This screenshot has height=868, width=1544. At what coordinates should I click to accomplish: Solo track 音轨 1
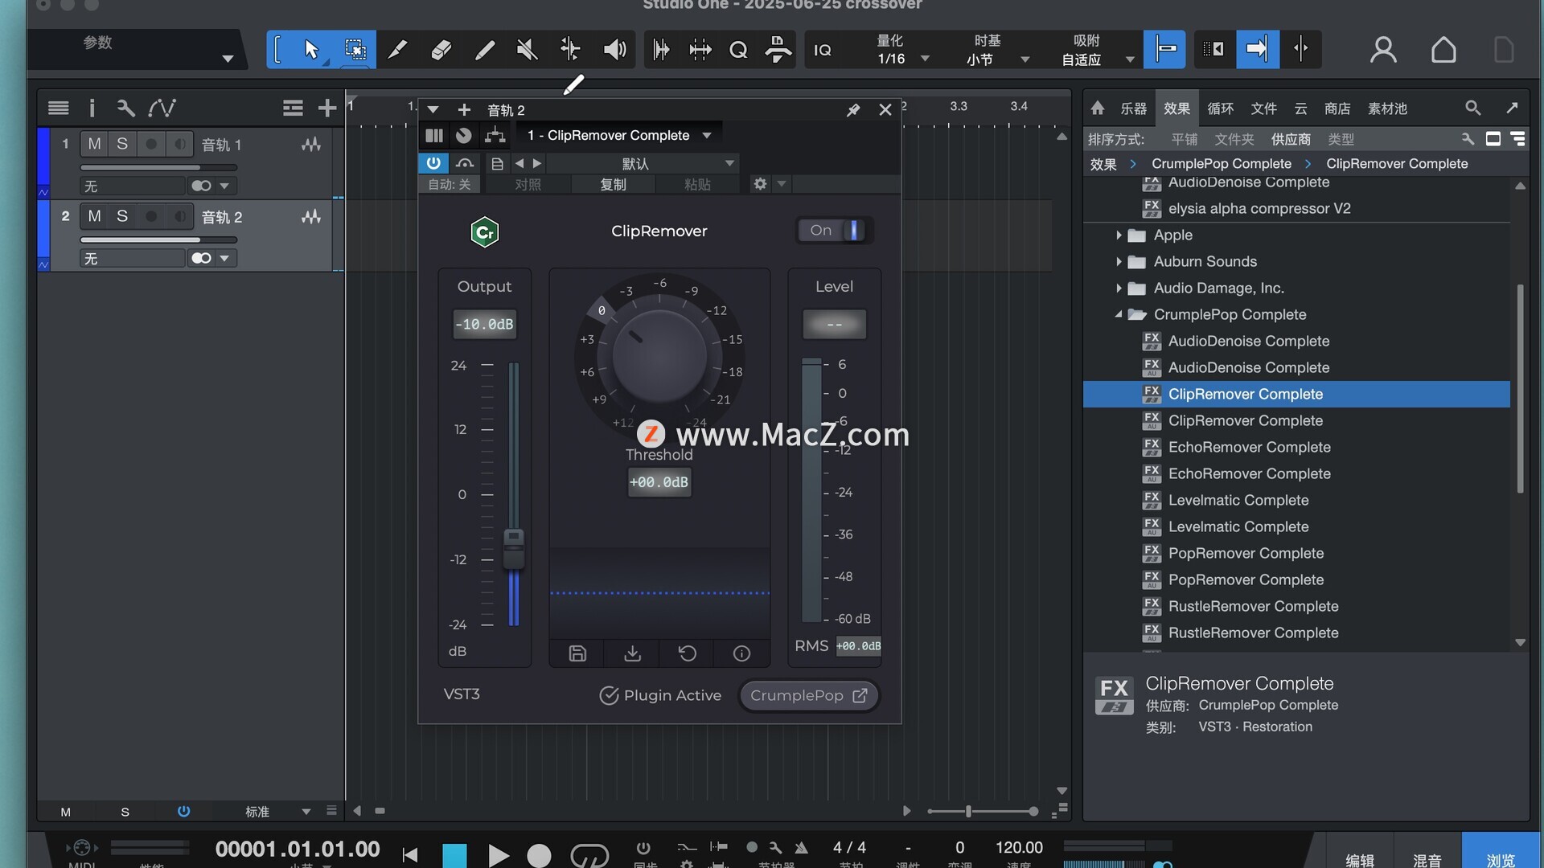tap(122, 144)
